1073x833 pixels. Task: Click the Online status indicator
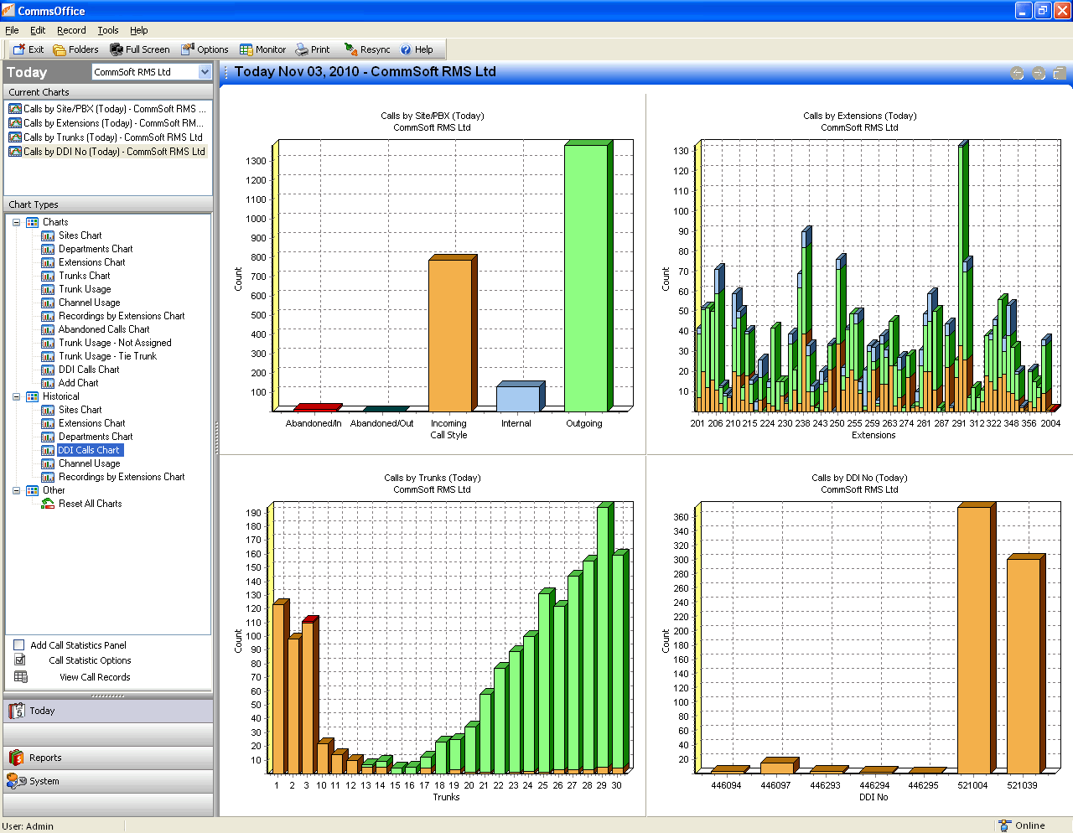coord(1022,825)
